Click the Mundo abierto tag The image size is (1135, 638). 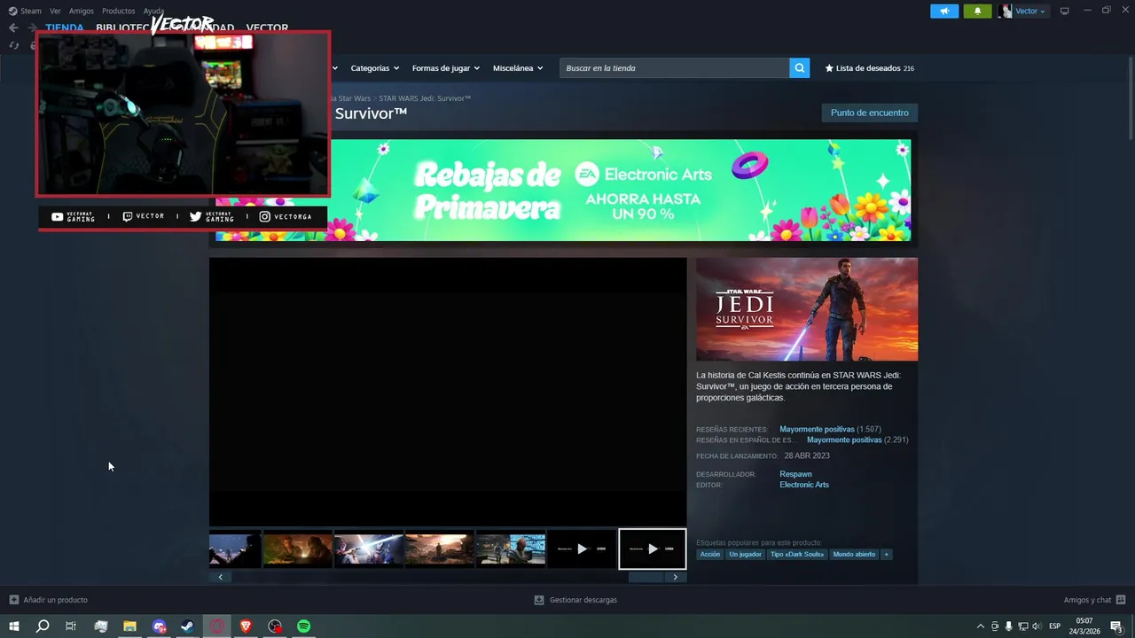click(x=854, y=555)
